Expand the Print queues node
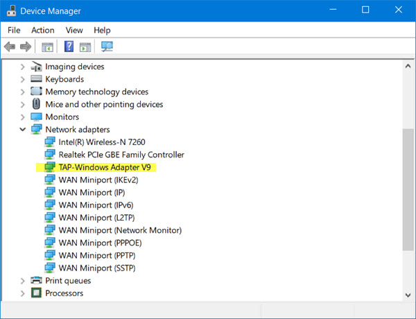The image size is (416, 319). (23, 281)
